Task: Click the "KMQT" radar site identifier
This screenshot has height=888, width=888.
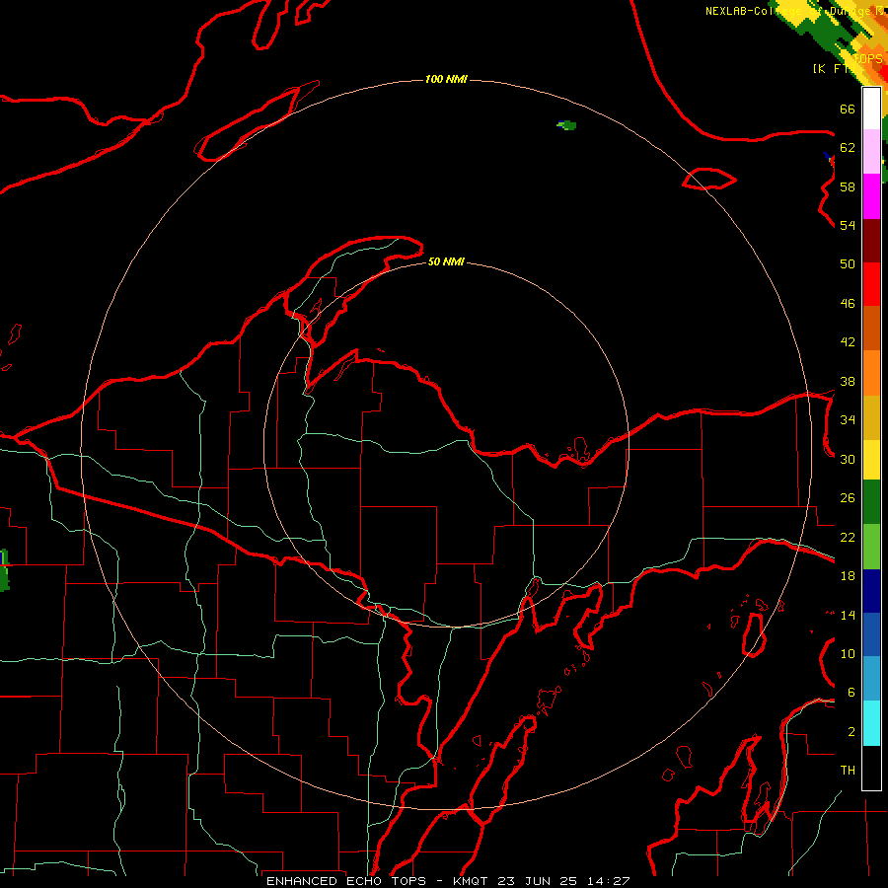Action: (472, 881)
